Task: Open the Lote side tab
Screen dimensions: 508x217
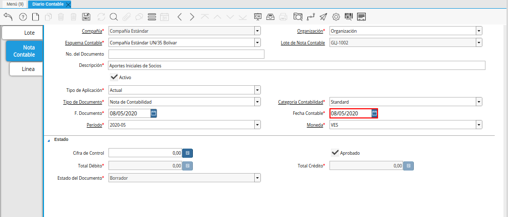Action: (x=23, y=33)
